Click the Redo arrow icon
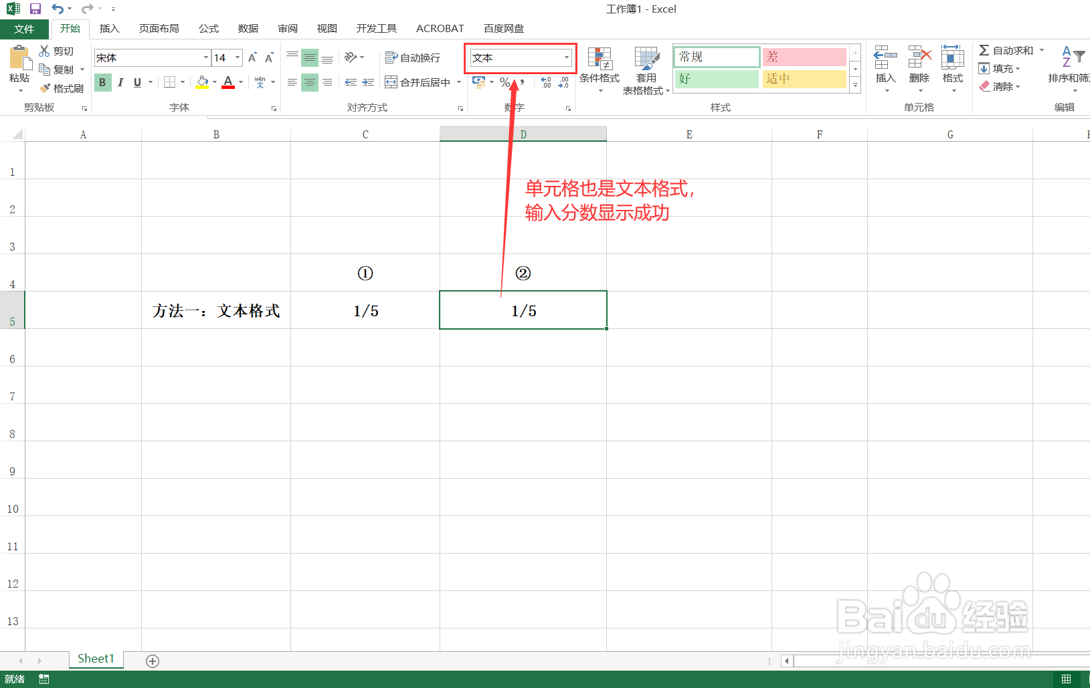1090x688 pixels. coord(87,9)
